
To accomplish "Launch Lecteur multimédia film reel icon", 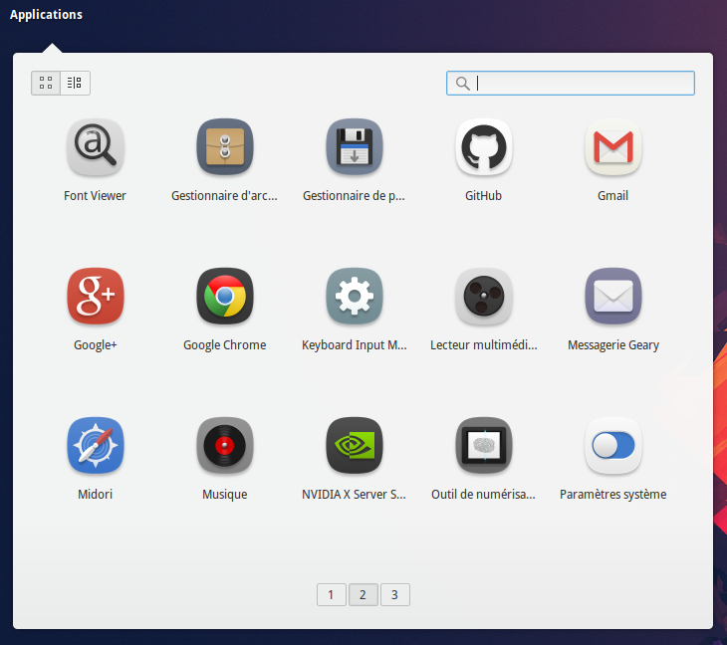I will pyautogui.click(x=484, y=296).
